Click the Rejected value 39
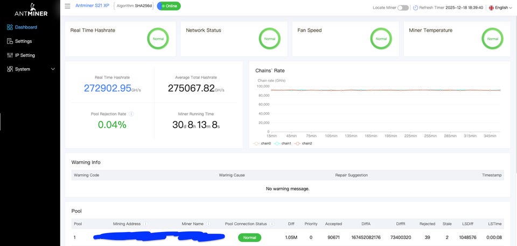 tap(427, 237)
